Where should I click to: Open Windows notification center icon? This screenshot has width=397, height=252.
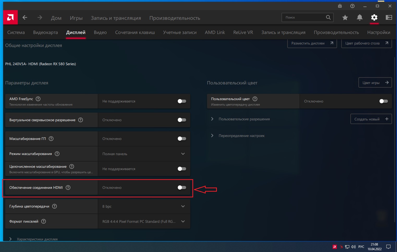(388, 247)
